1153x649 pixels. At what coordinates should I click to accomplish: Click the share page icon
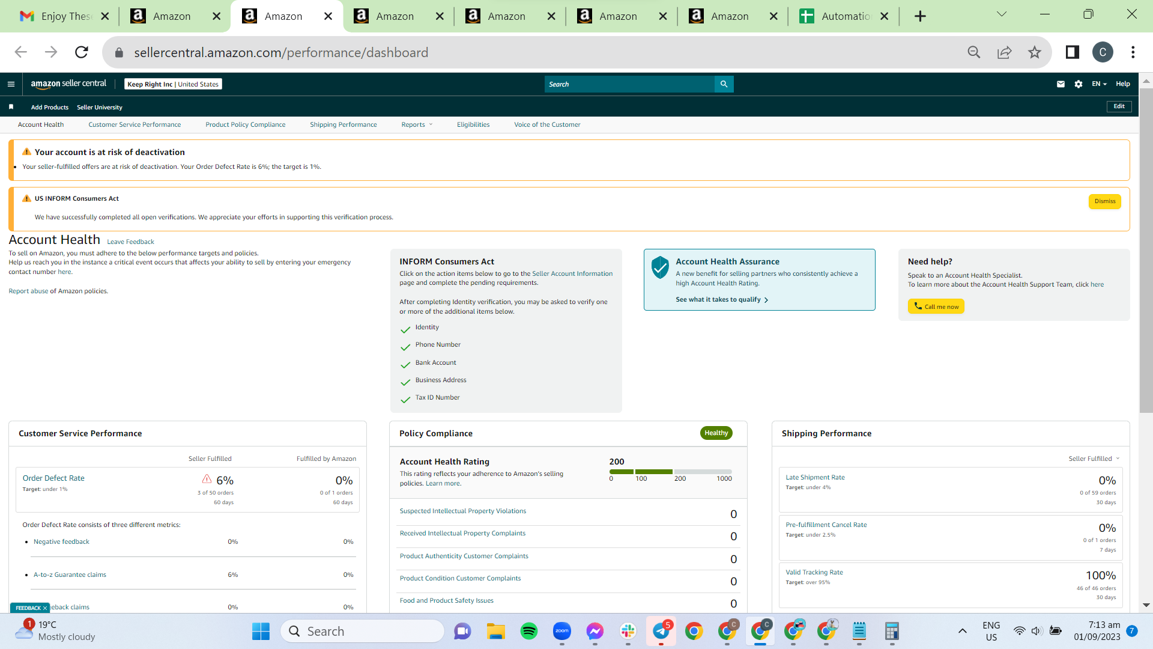[1004, 52]
